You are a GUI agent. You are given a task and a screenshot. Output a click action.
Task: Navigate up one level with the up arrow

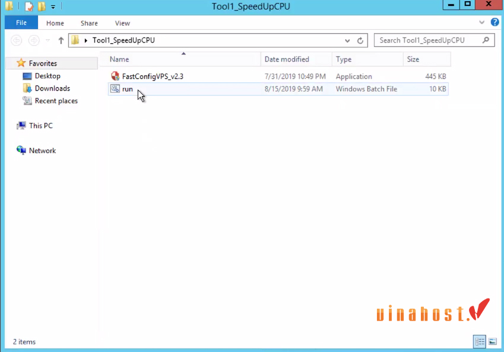pos(62,40)
